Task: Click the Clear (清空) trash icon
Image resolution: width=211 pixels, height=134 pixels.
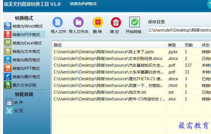Action: click(x=116, y=22)
